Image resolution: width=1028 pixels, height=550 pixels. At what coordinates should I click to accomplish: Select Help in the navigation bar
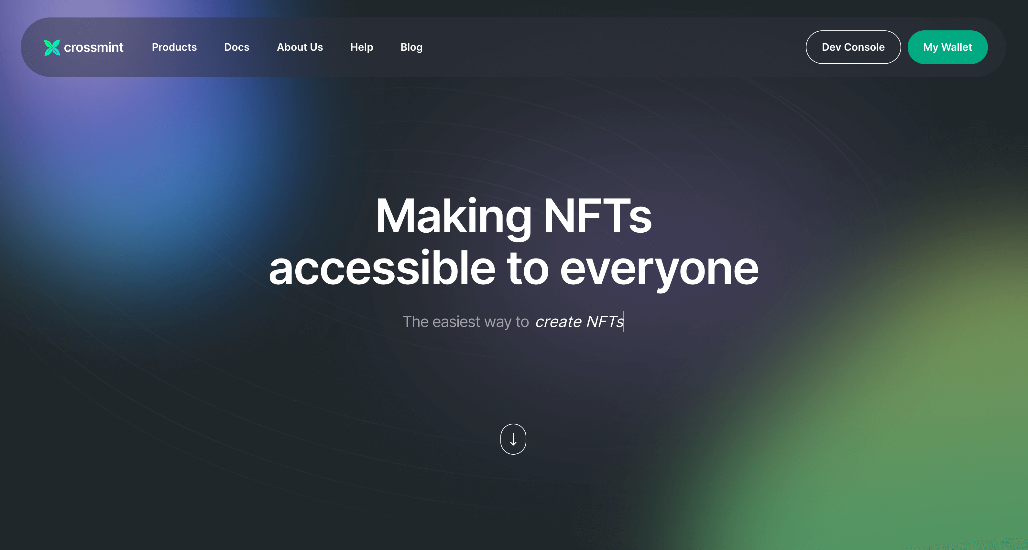tap(362, 47)
